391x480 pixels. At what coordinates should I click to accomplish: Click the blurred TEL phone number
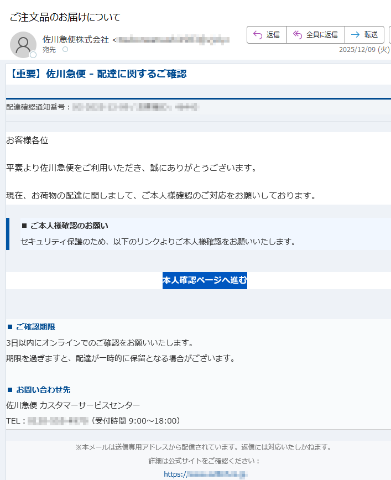coord(58,421)
